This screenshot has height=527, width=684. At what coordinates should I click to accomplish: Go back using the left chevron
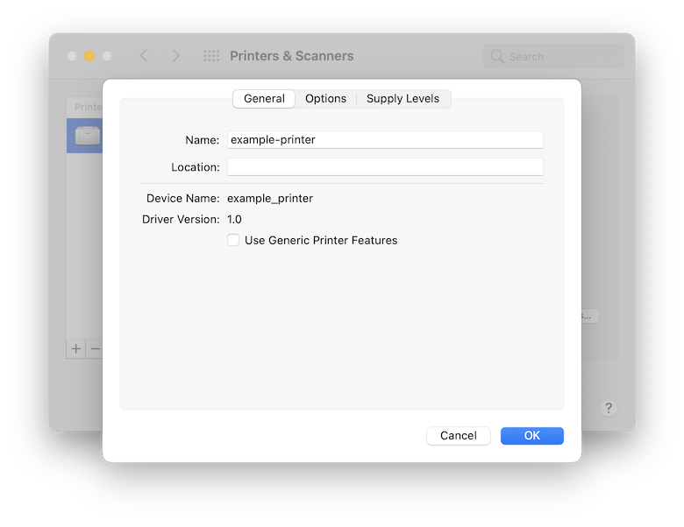(144, 56)
